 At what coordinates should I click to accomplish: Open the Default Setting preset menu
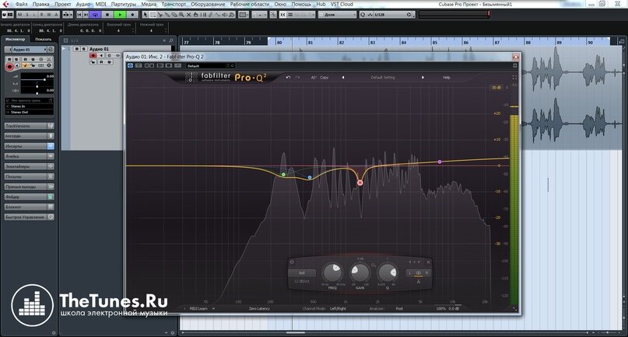coord(383,78)
